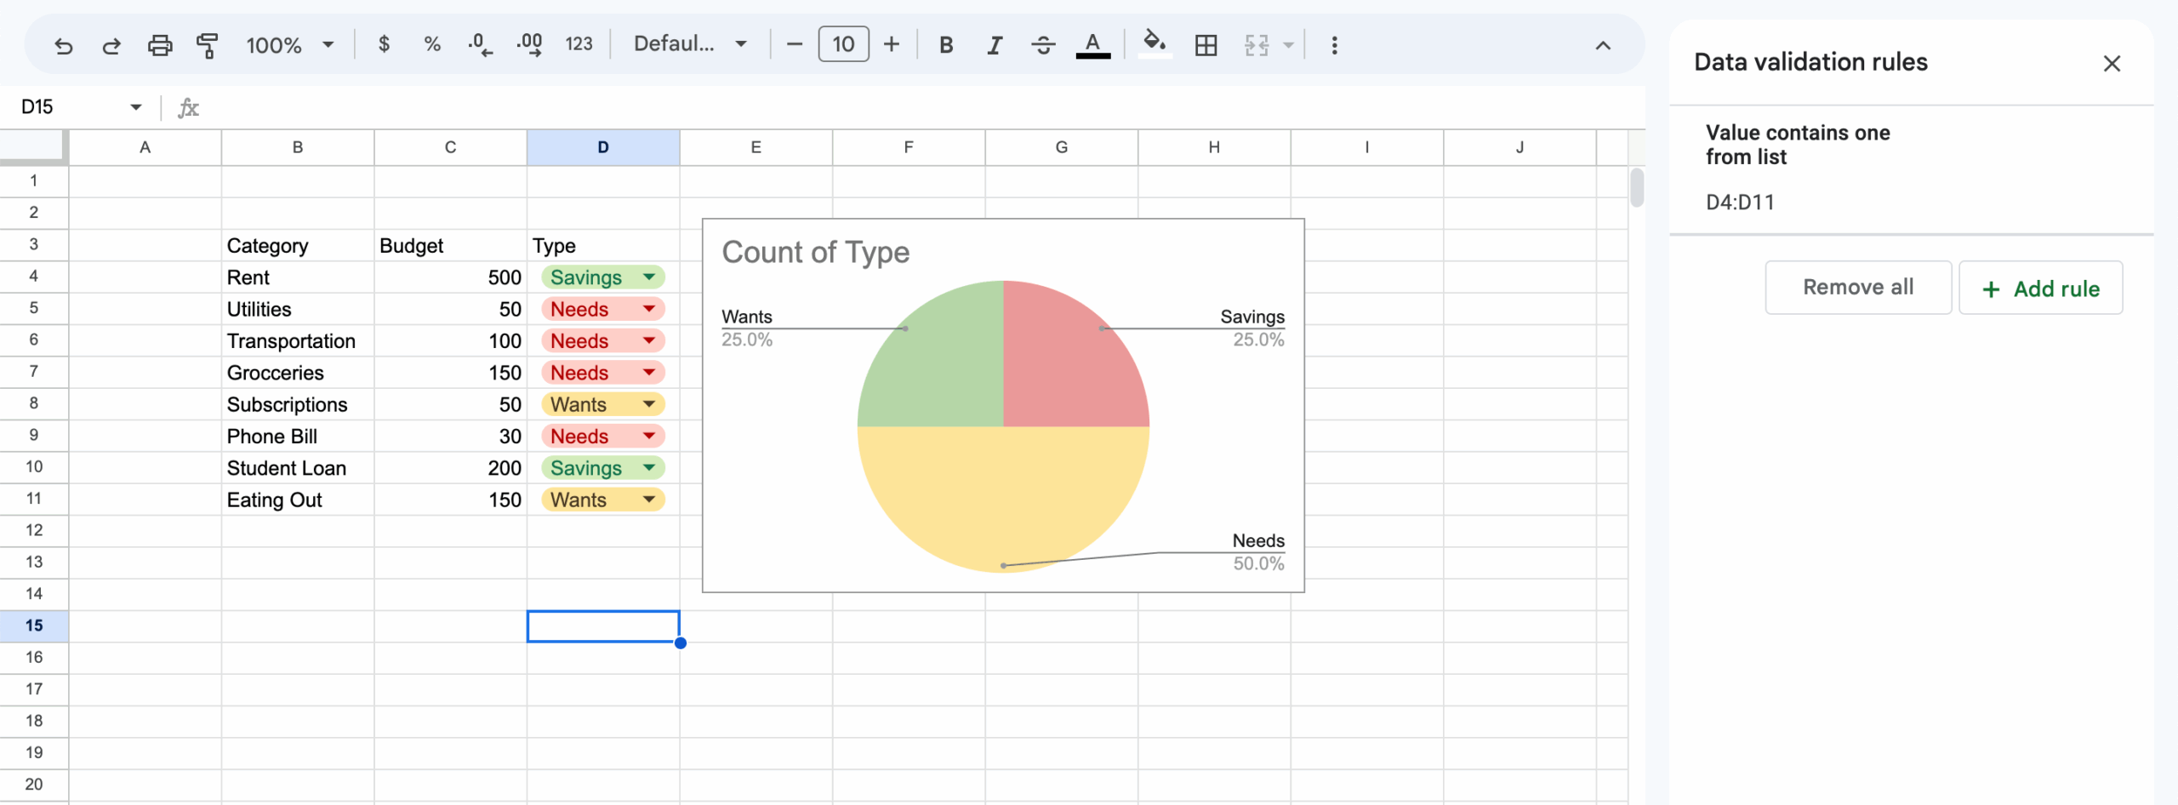The image size is (2178, 805).
Task: Open the 'Value contains one from list' rule
Action: 1911,168
